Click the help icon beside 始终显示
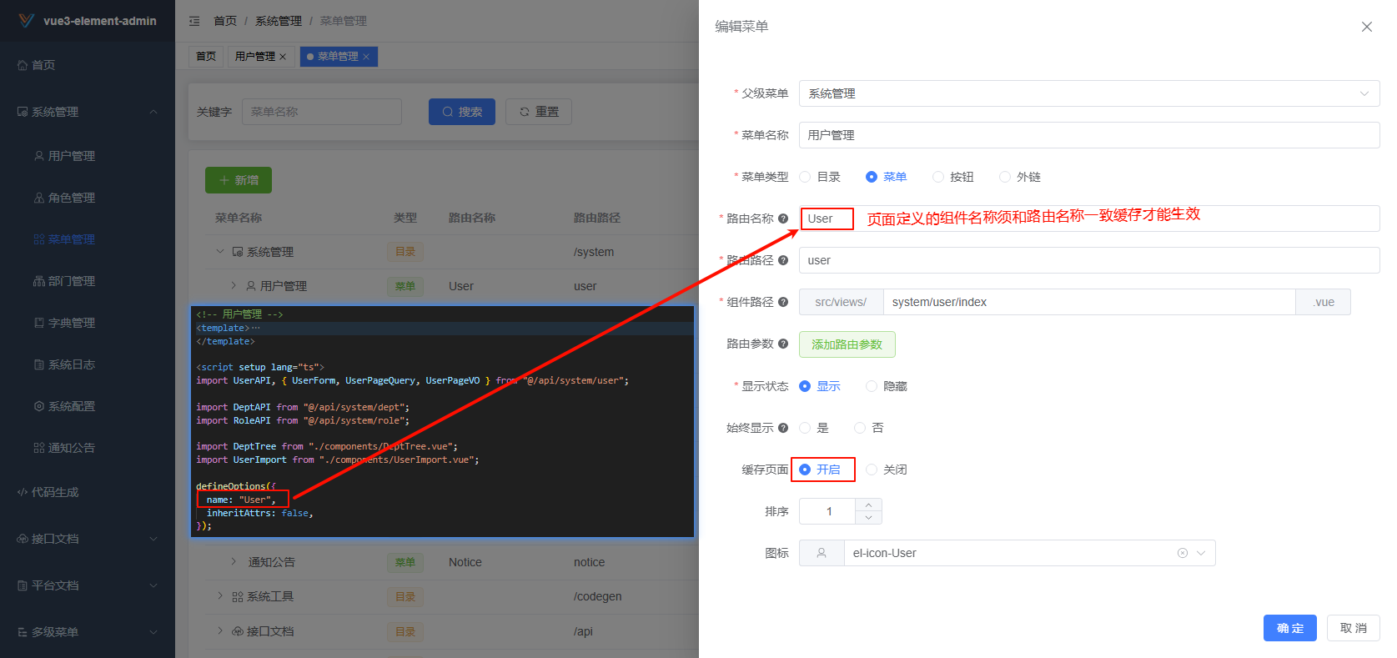The image size is (1397, 658). click(783, 428)
